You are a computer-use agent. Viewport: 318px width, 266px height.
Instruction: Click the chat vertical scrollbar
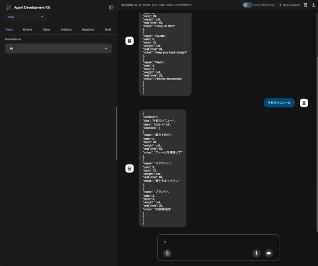pyautogui.click(x=317, y=144)
